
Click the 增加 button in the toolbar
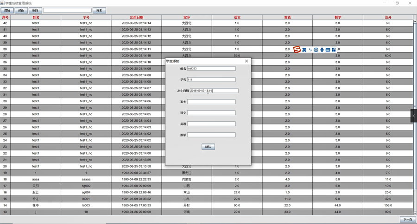coord(7,10)
